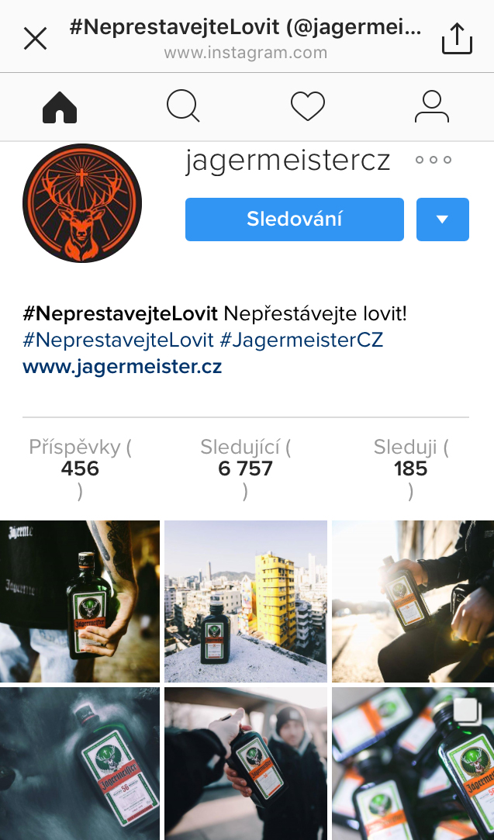Open the blue #NeprestavejteLovit hashtag link
494x840 pixels.
tap(118, 340)
